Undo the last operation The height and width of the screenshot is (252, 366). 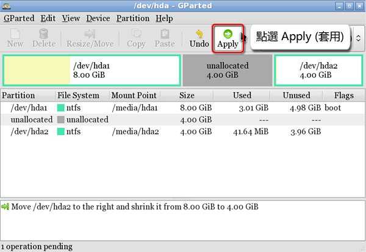tap(199, 39)
